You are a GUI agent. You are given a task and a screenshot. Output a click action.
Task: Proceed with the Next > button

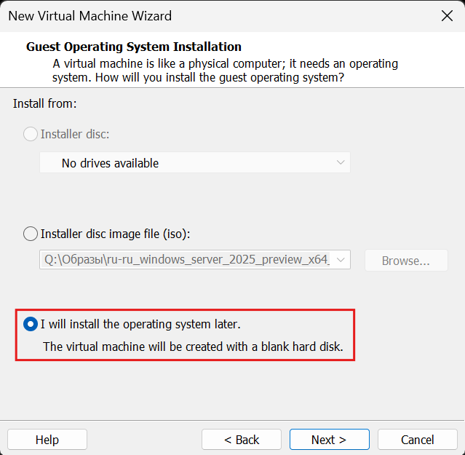pos(329,440)
